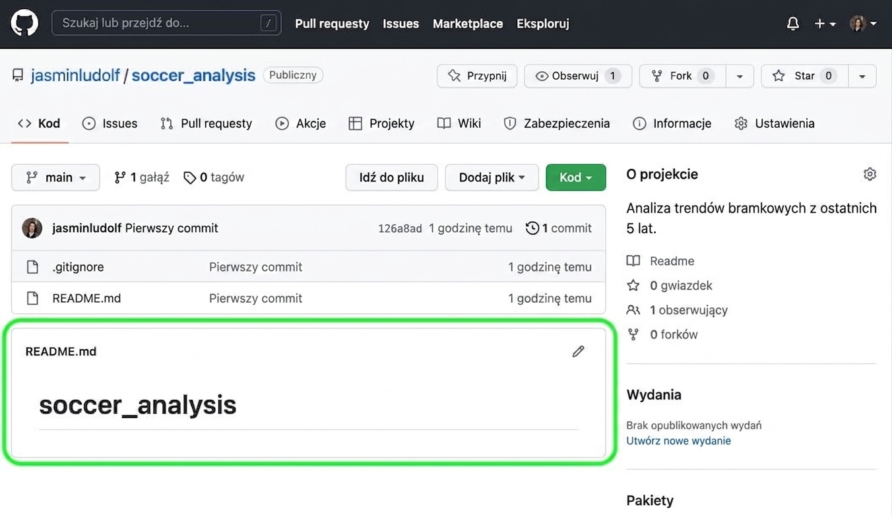Image resolution: width=892 pixels, height=517 pixels.
Task: Open the notifications bell
Action: 793,24
